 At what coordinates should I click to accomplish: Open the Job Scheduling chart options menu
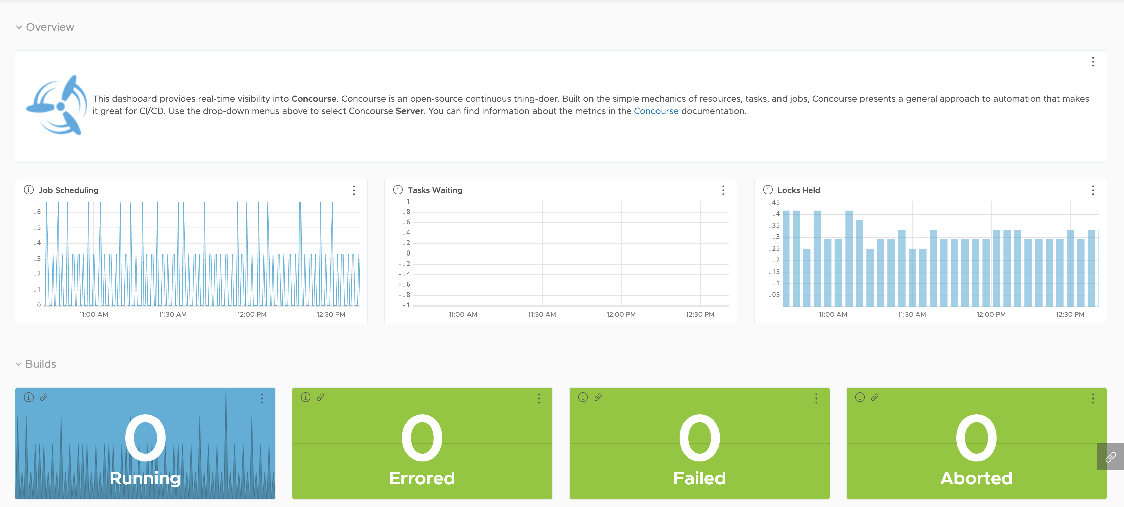pyautogui.click(x=354, y=190)
